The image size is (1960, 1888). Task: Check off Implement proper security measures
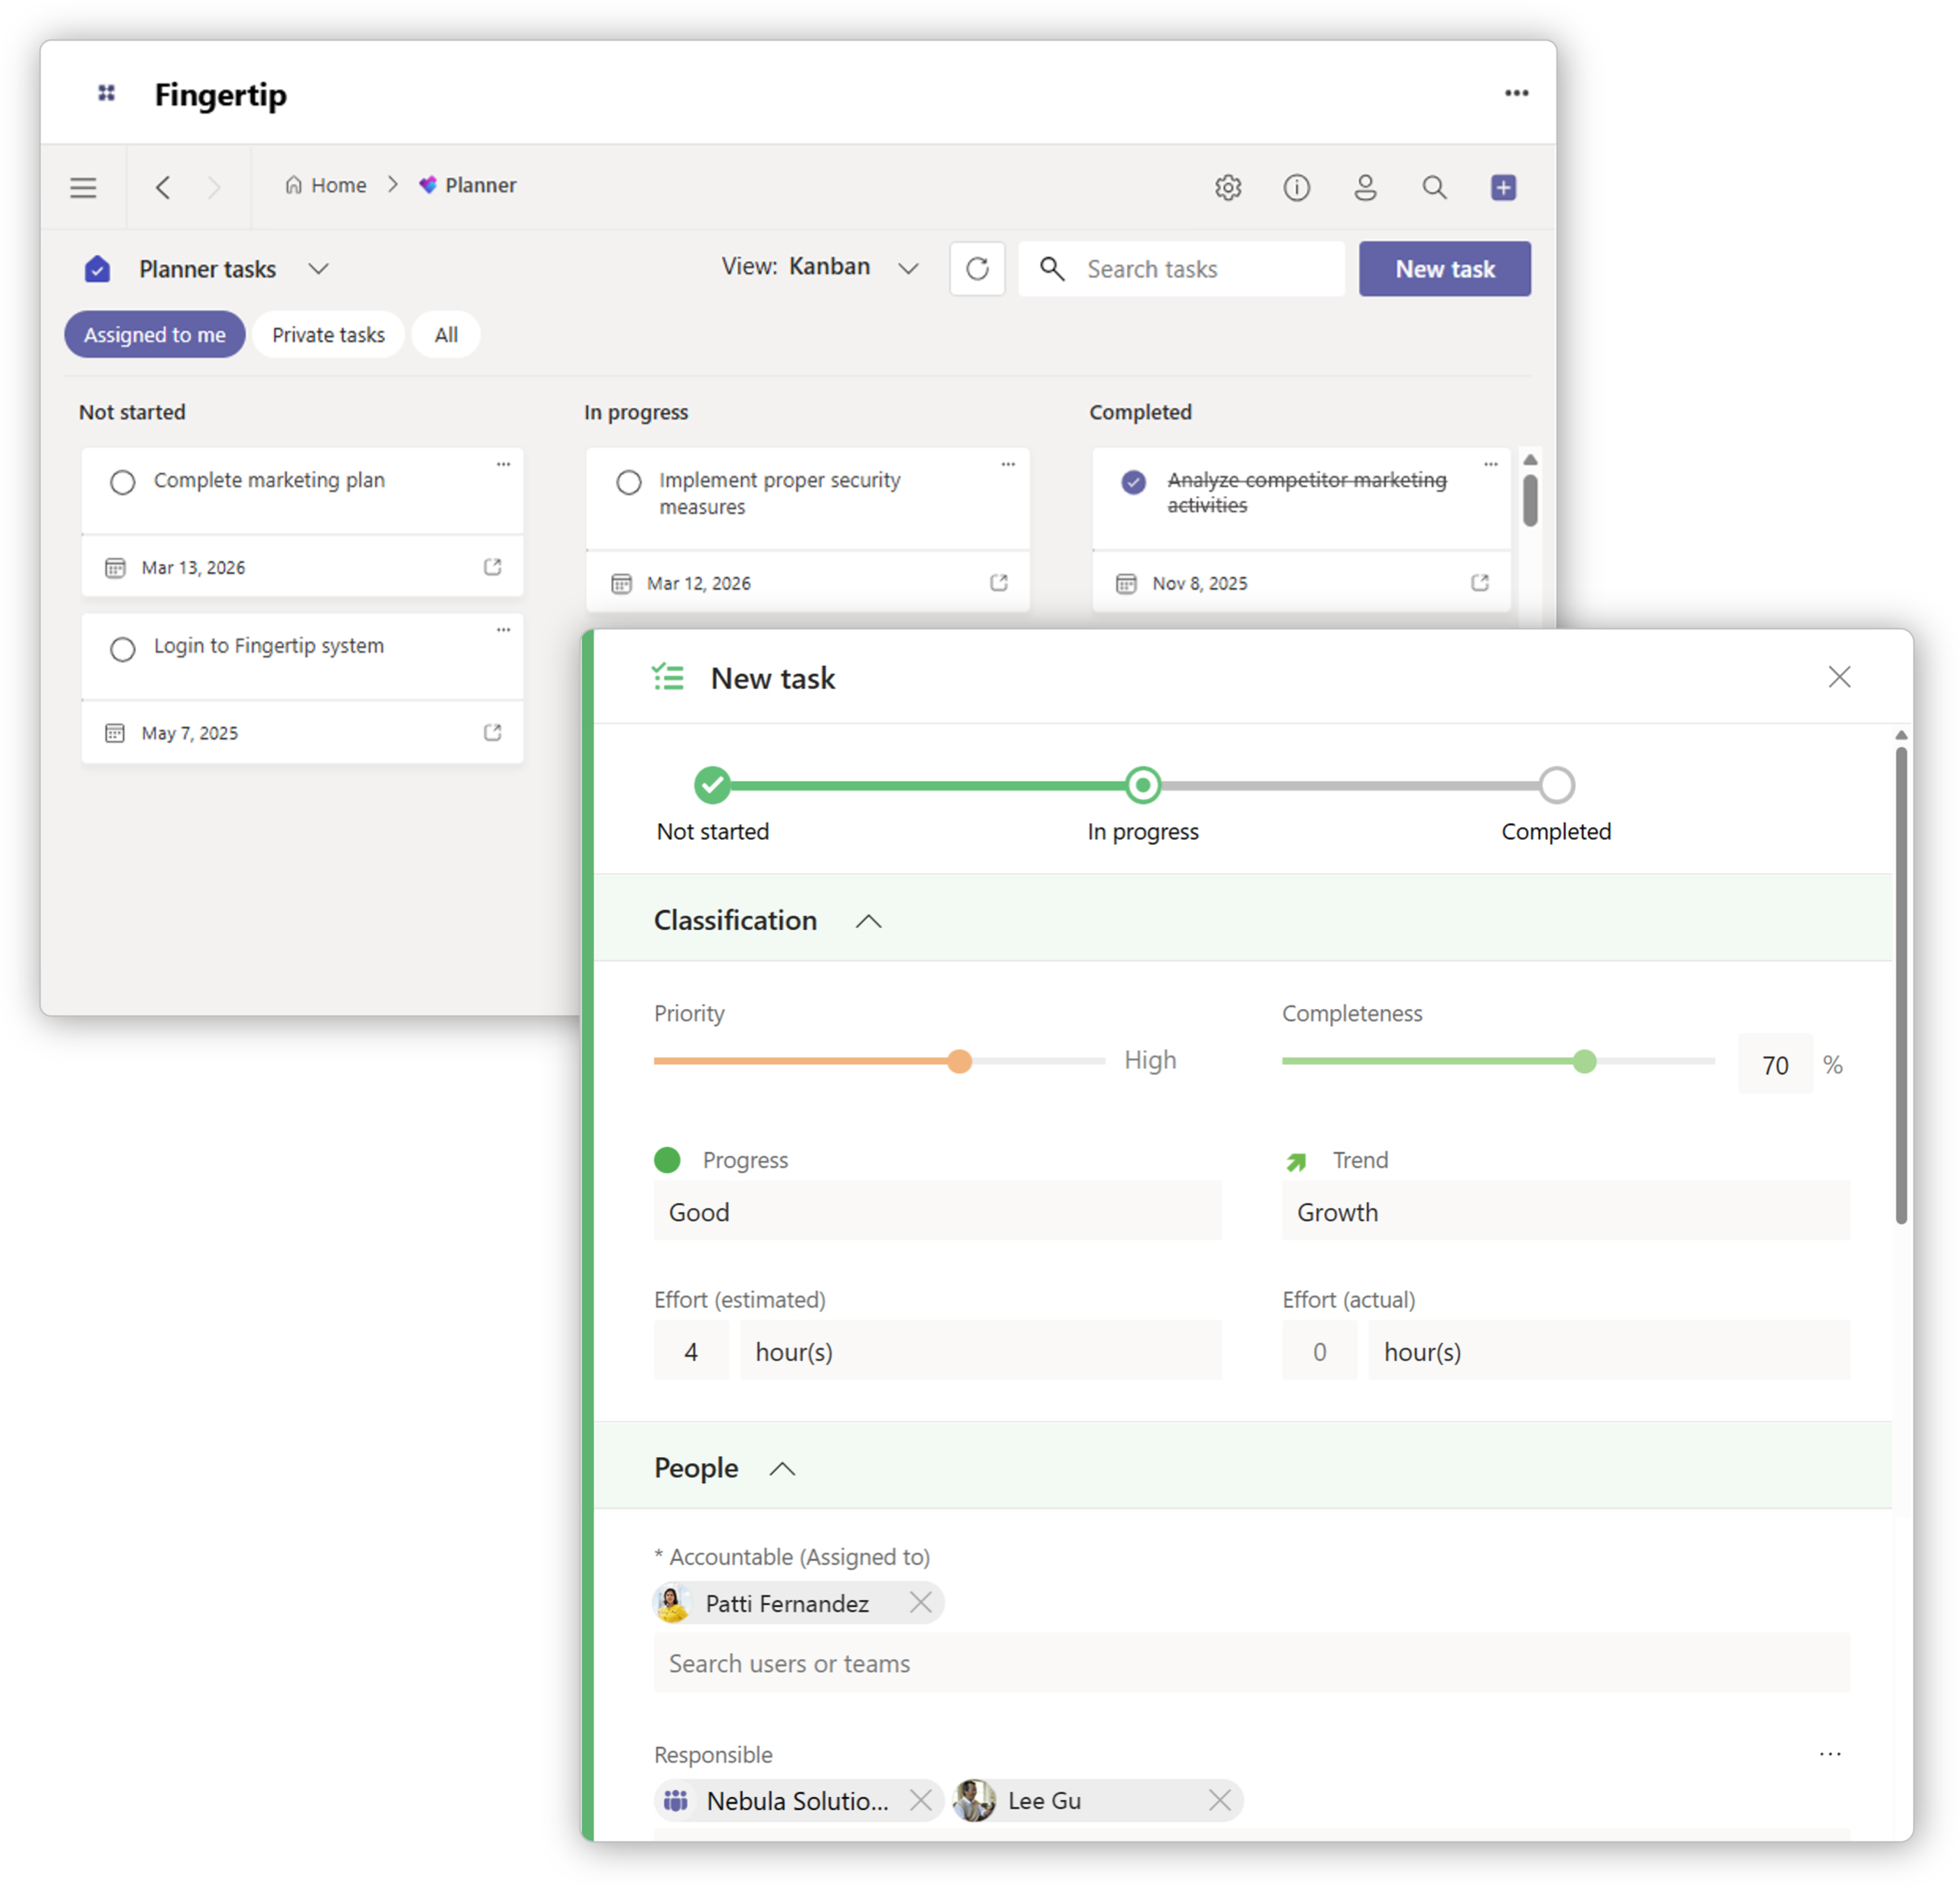(628, 483)
